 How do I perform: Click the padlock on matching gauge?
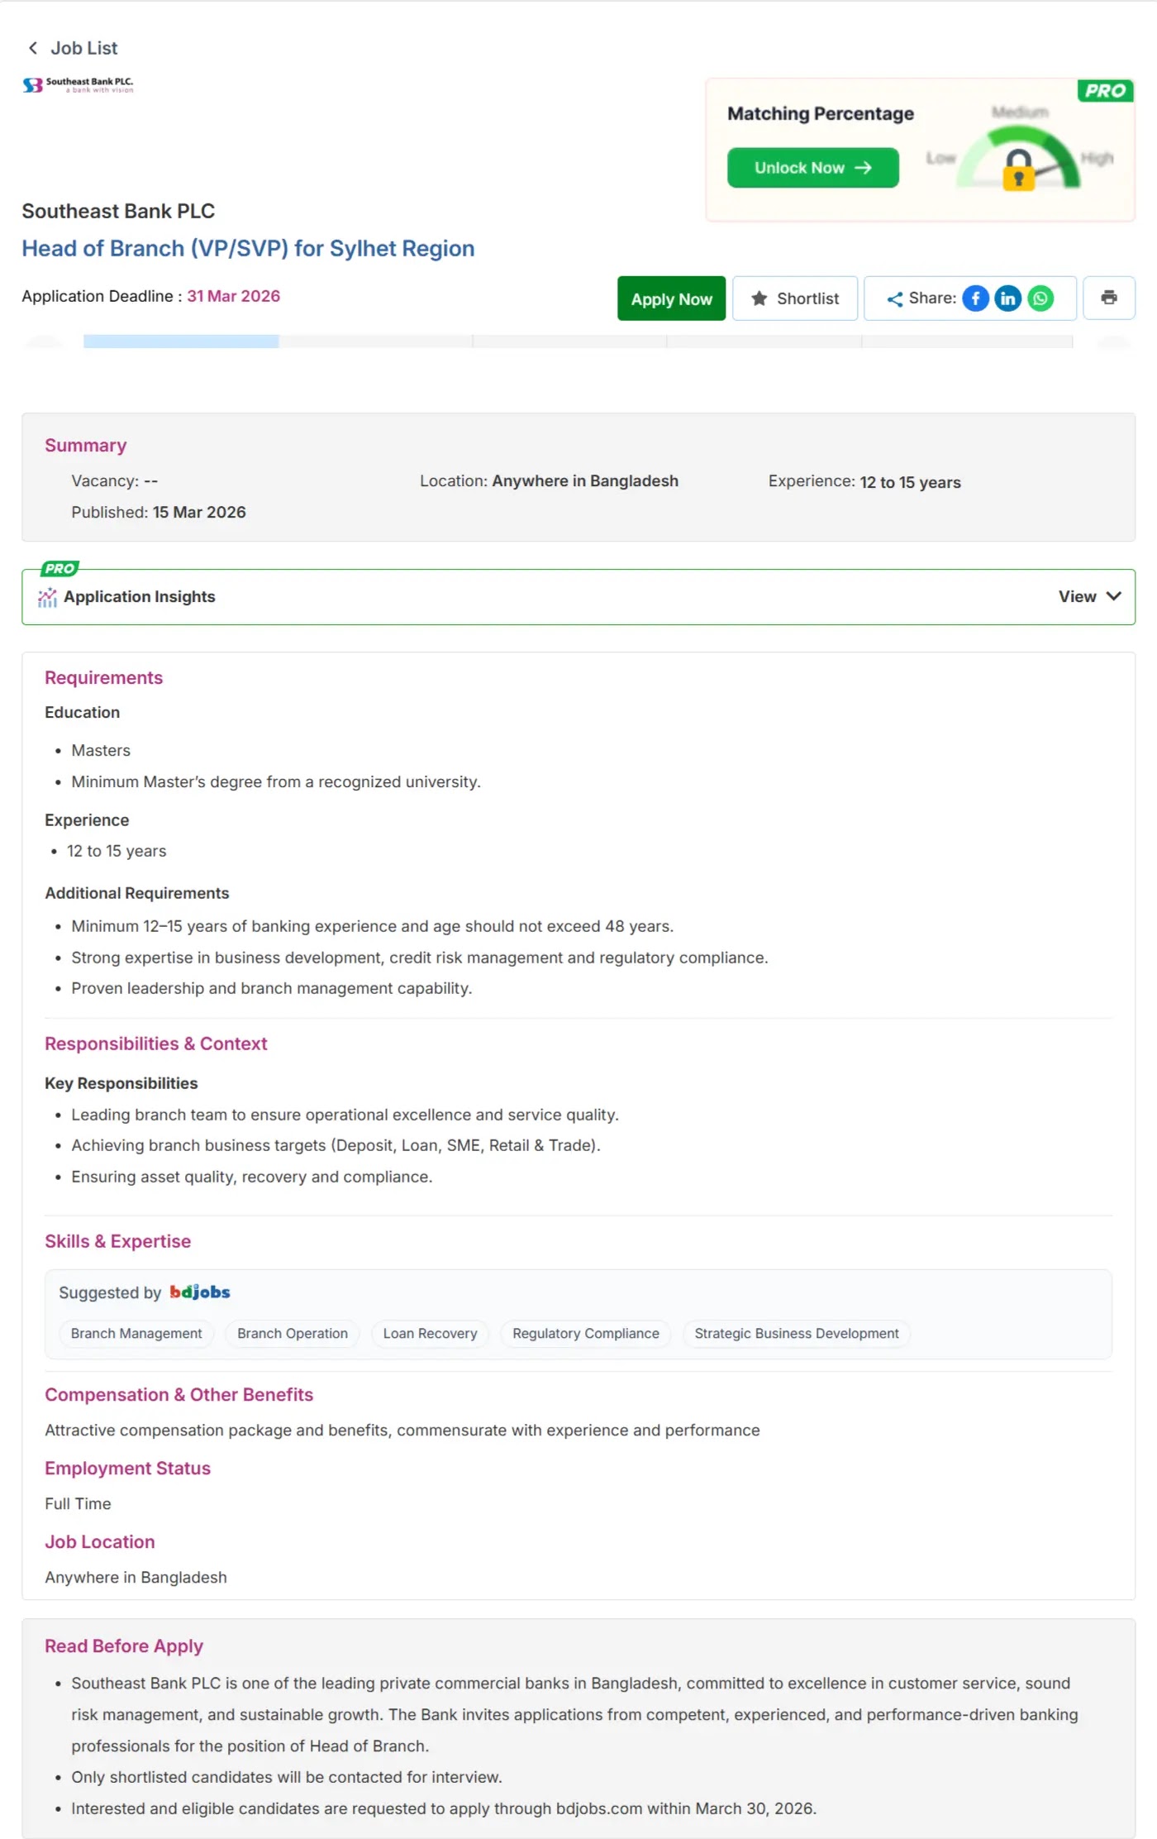pos(1019,170)
